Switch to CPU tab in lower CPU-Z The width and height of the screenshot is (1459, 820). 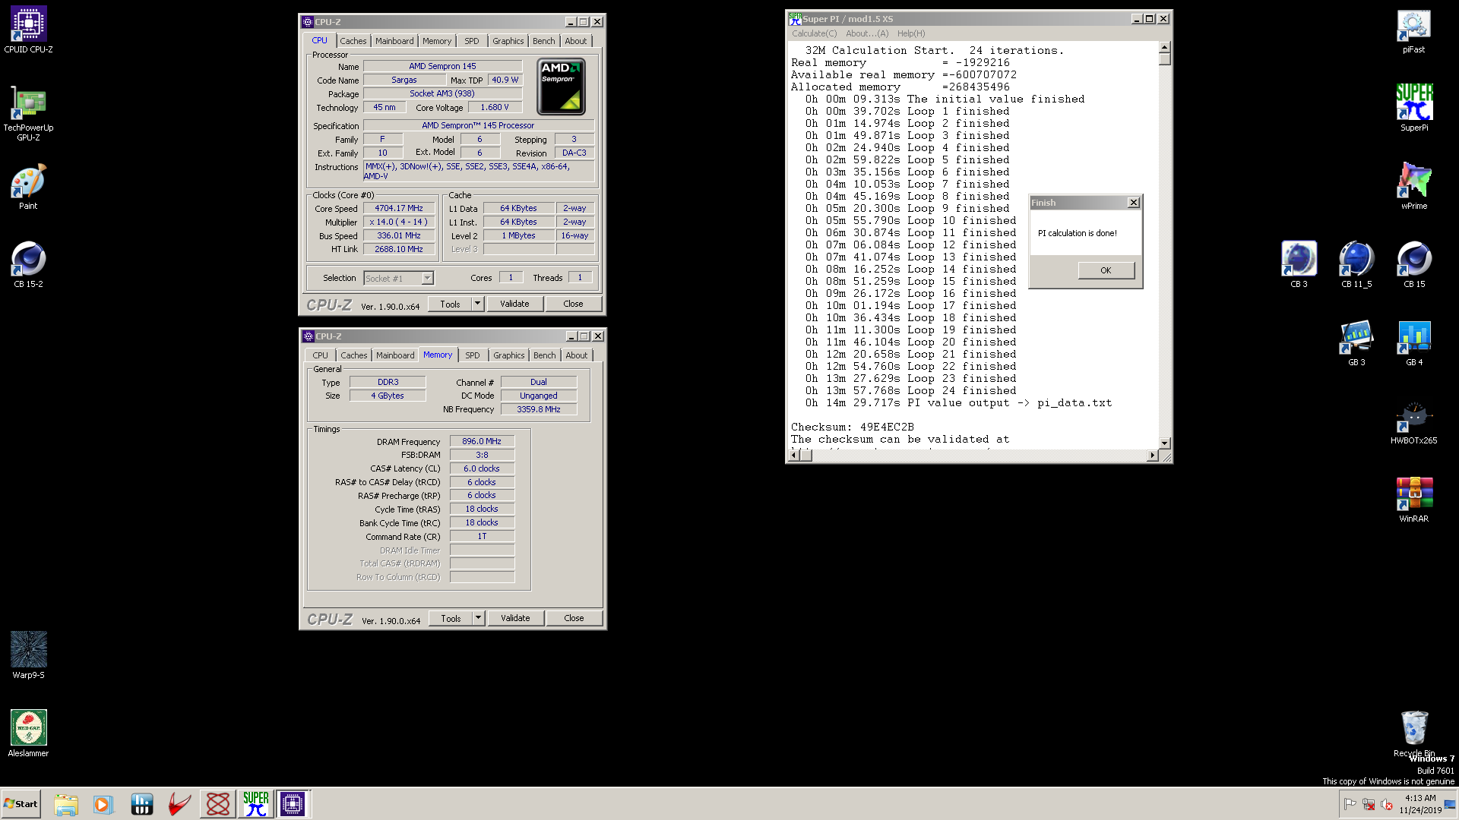[321, 355]
